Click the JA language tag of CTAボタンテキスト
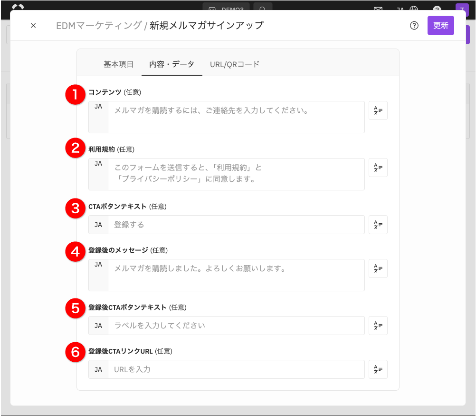Viewport: 476px width, 416px height. tap(98, 225)
